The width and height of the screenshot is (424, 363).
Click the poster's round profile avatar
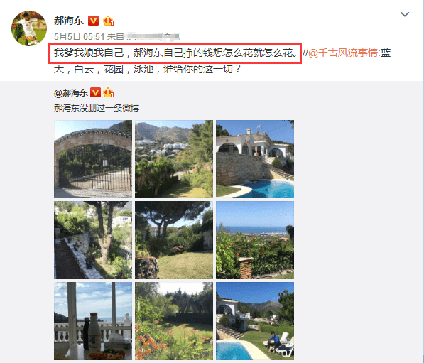[29, 28]
